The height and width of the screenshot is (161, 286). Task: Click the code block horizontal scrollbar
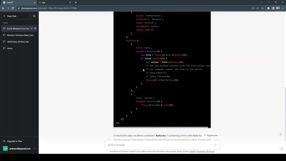(x=161, y=127)
